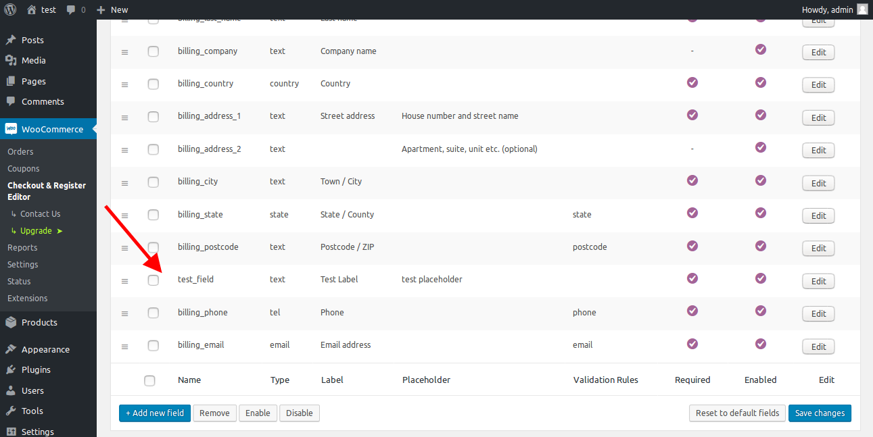Grab the drag handle for billing_email row
The height and width of the screenshot is (437, 873).
[x=124, y=346]
